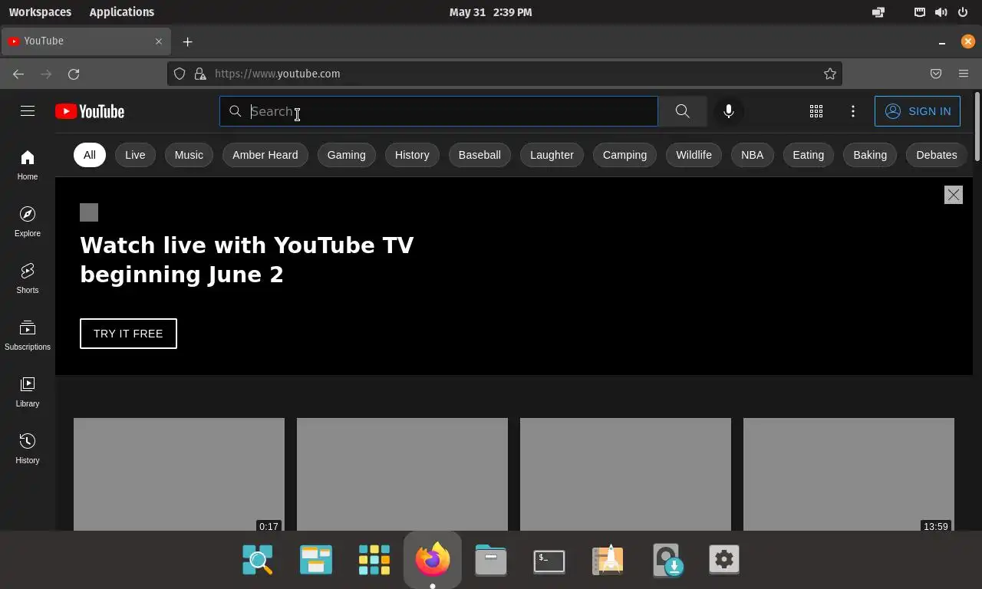The image size is (982, 589).
Task: Select the Live filter chip
Action: [135, 155]
